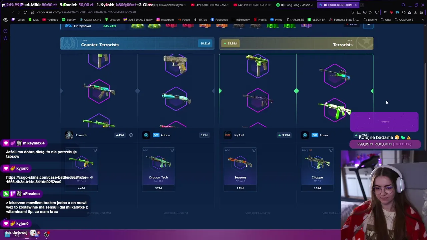Expand the ARKUSZE bookmark folder
The width and height of the screenshot is (427, 240).
295,20
